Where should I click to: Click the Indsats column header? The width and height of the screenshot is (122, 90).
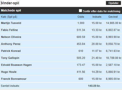pos(97,17)
